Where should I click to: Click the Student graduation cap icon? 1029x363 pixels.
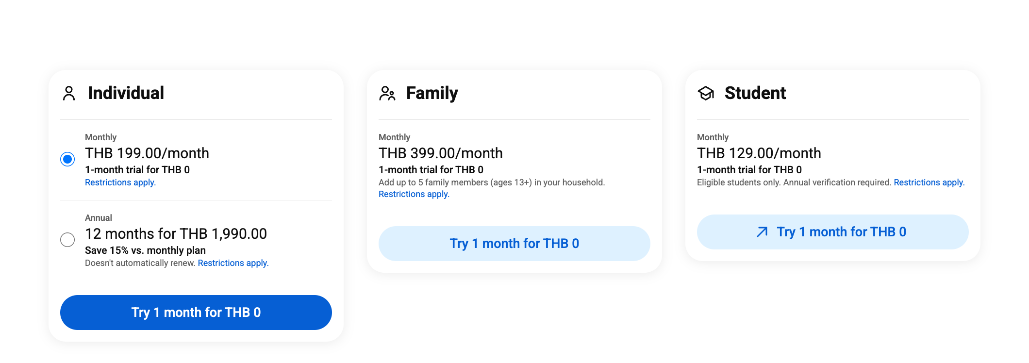[x=706, y=93]
